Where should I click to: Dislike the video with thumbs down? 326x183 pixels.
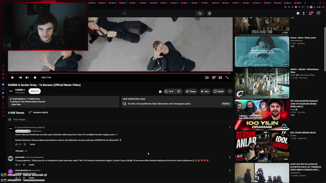(179, 91)
